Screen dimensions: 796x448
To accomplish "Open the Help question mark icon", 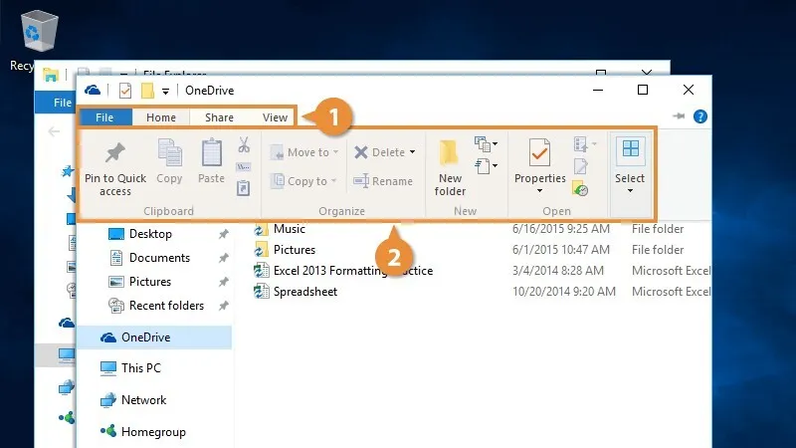I will coord(700,116).
